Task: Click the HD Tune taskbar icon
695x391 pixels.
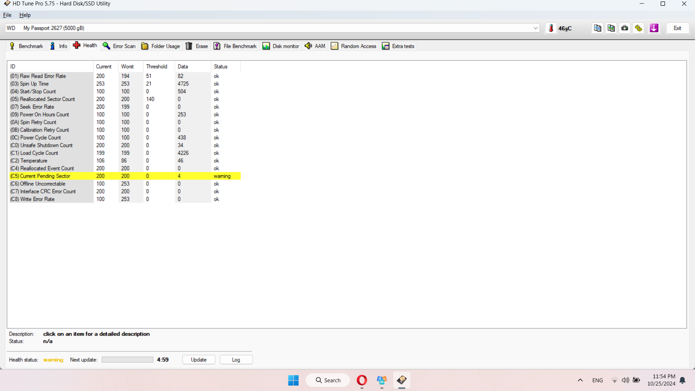Action: pyautogui.click(x=401, y=380)
